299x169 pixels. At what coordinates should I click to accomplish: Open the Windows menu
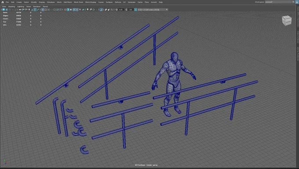pyautogui.click(x=51, y=2)
